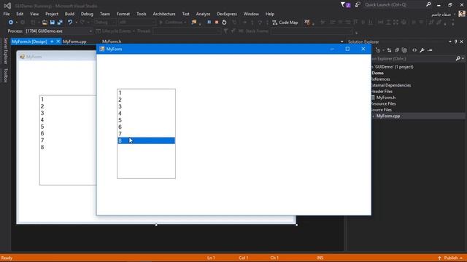This screenshot has width=467, height=262.
Task: Open the Debug menu
Action: [x=87, y=14]
